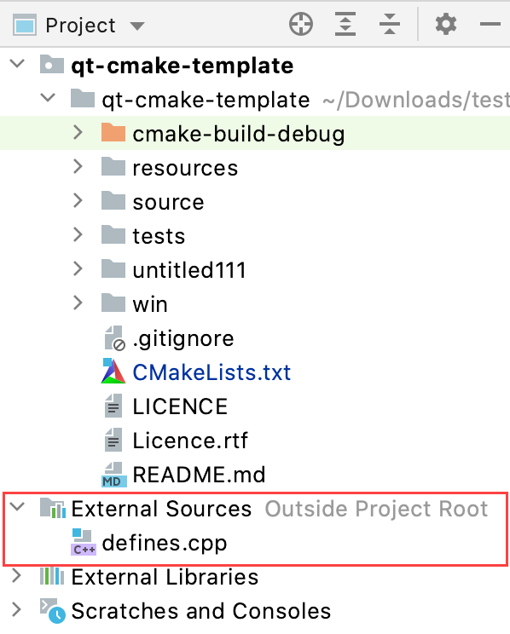Expand the untitled111 folder
Image resolution: width=510 pixels, height=634 pixels.
click(x=78, y=269)
